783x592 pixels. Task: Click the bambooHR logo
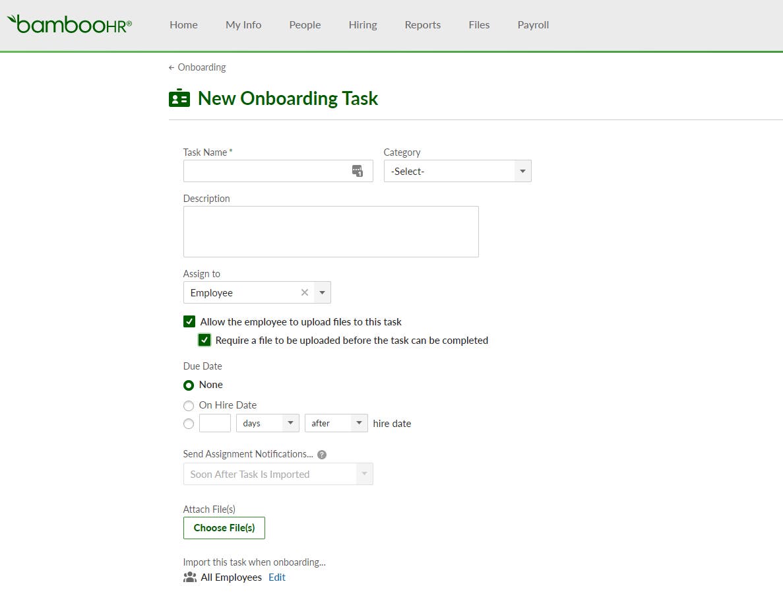69,24
